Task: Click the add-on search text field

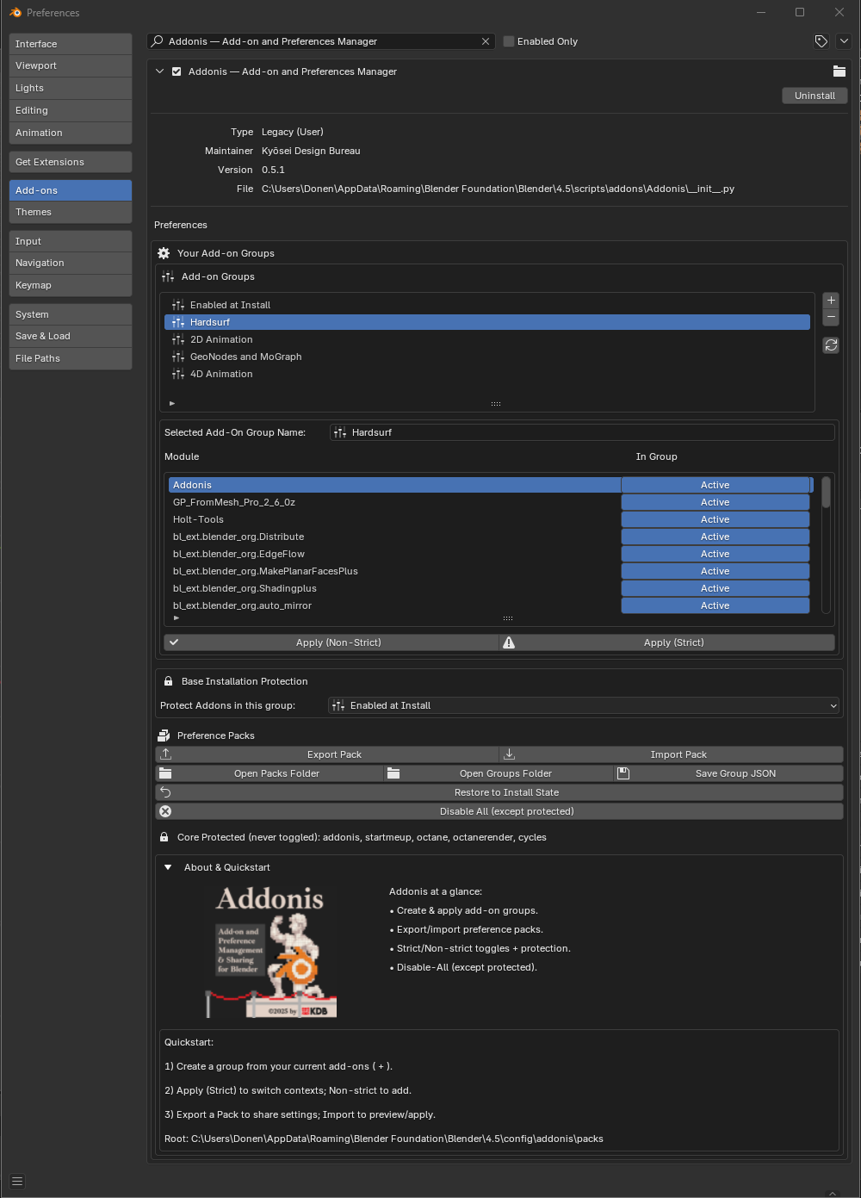Action: [x=321, y=41]
